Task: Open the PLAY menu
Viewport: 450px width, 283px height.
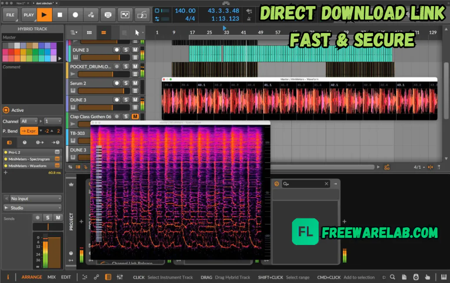Action: 29,15
